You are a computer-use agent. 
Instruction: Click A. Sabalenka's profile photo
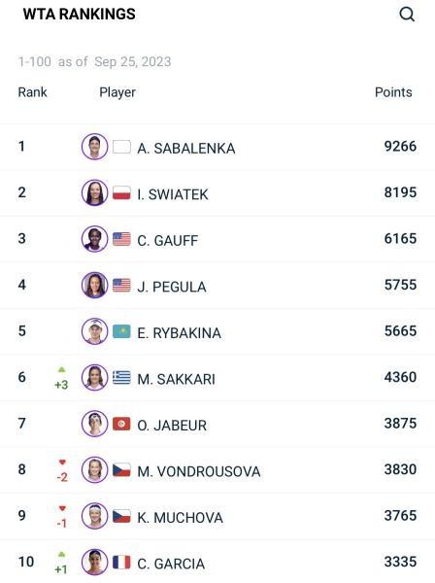[95, 147]
